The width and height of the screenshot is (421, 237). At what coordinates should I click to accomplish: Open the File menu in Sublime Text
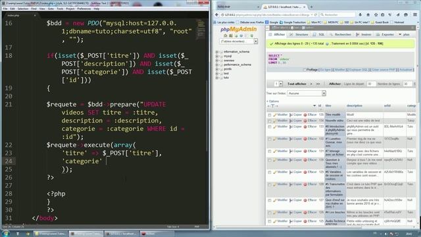(5, 9)
